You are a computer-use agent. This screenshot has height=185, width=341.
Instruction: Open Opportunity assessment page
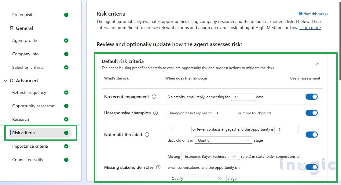tap(35, 106)
